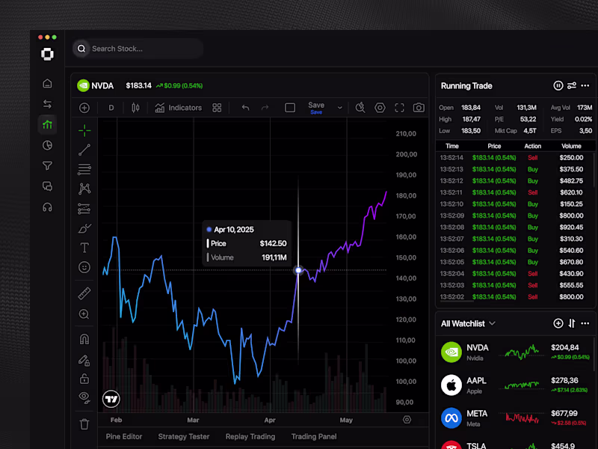The width and height of the screenshot is (598, 449).
Task: Open the All Watchlist dropdown
Action: pos(493,323)
